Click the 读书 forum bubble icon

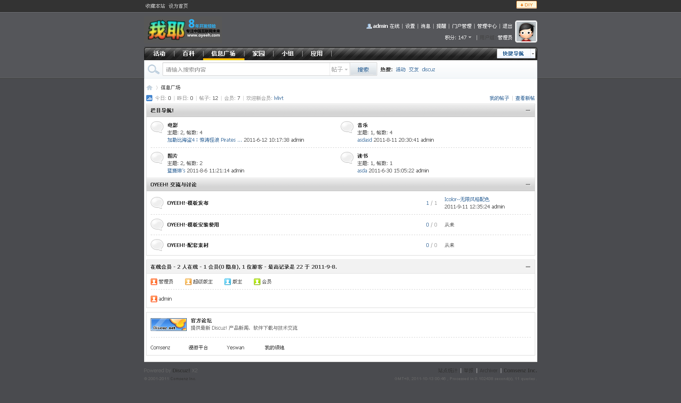pyautogui.click(x=347, y=158)
